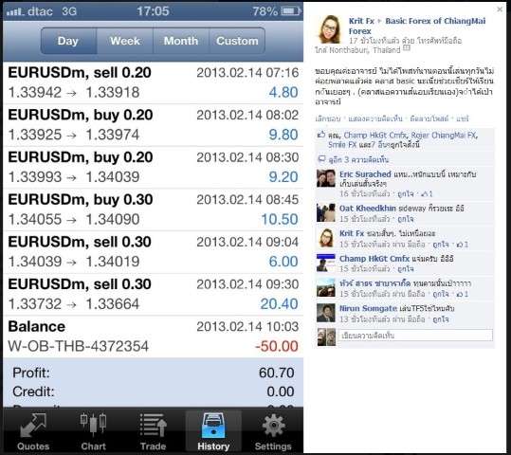Open the Settings gear icon
This screenshot has width=511, height=455.
click(x=273, y=425)
